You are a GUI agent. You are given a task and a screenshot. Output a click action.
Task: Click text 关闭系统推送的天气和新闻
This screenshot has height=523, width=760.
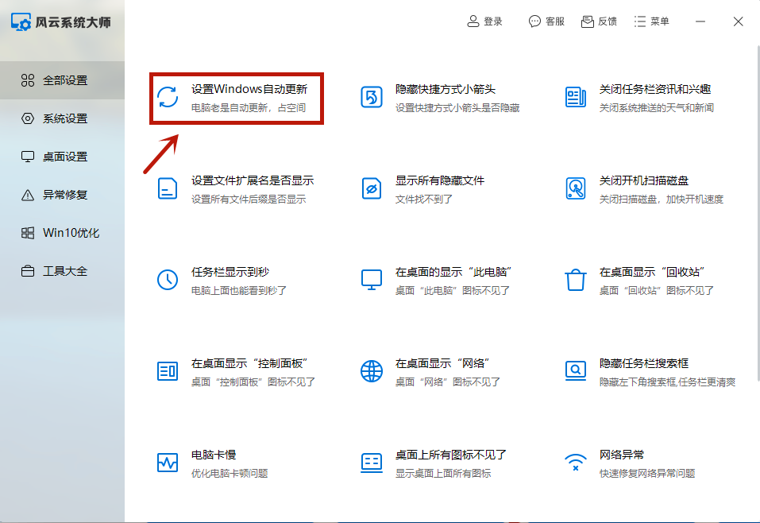[x=657, y=108]
